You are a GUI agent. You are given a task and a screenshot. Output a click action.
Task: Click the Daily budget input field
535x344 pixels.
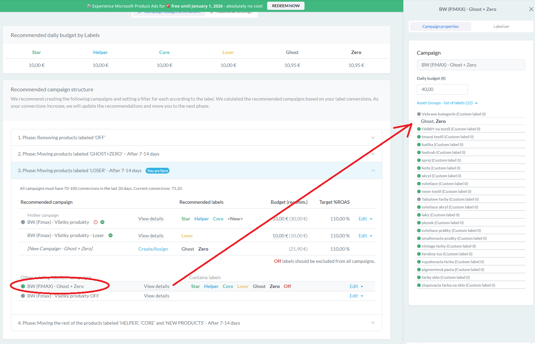[x=442, y=90]
